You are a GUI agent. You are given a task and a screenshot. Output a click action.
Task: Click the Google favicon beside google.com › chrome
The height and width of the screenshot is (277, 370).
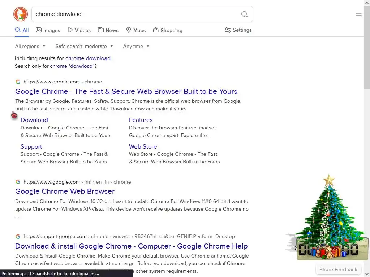coord(18,82)
